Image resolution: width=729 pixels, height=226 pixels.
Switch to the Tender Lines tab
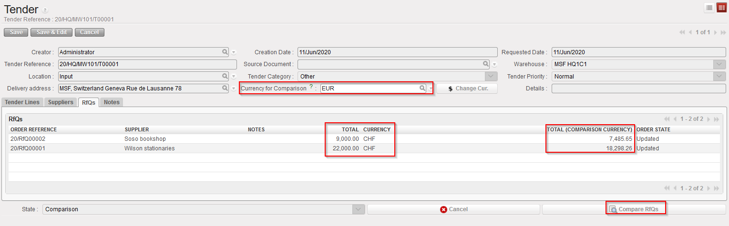click(22, 102)
